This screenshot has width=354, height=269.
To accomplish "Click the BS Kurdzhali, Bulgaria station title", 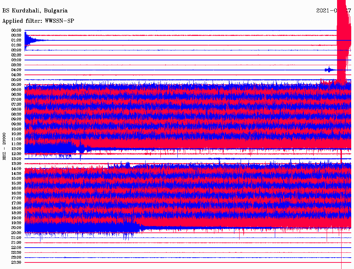I will [x=35, y=11].
